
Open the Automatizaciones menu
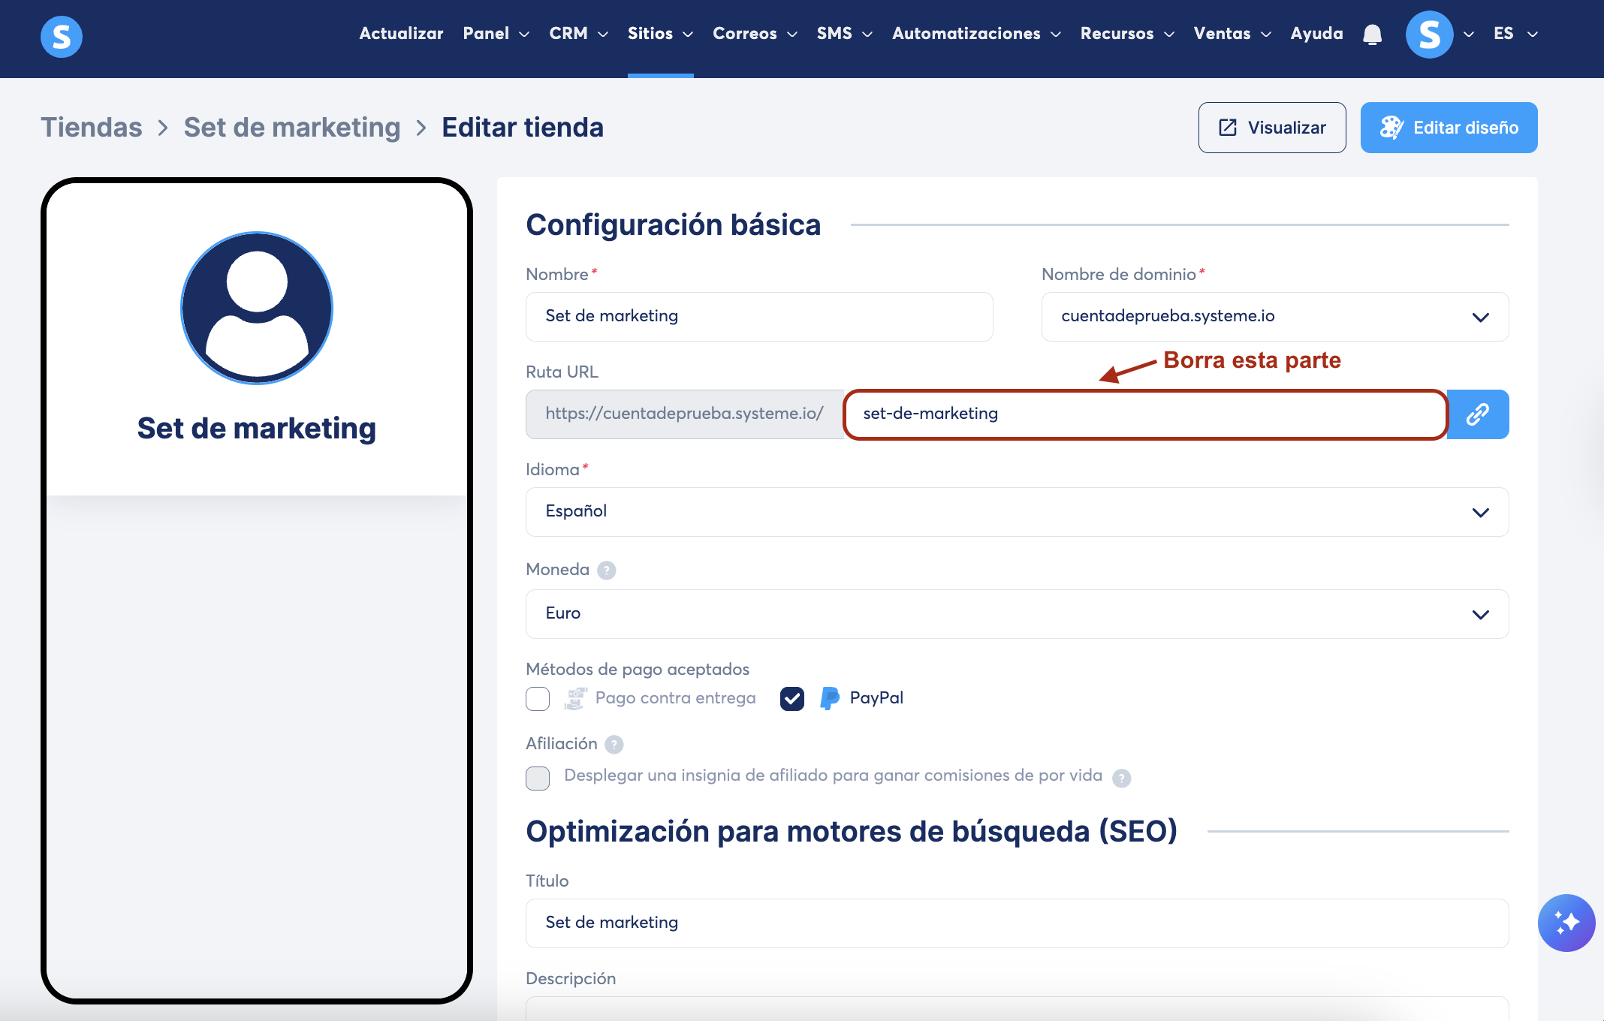click(x=975, y=34)
